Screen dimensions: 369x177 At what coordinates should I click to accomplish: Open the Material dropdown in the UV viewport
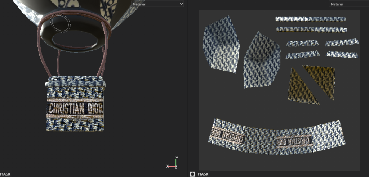(349, 4)
